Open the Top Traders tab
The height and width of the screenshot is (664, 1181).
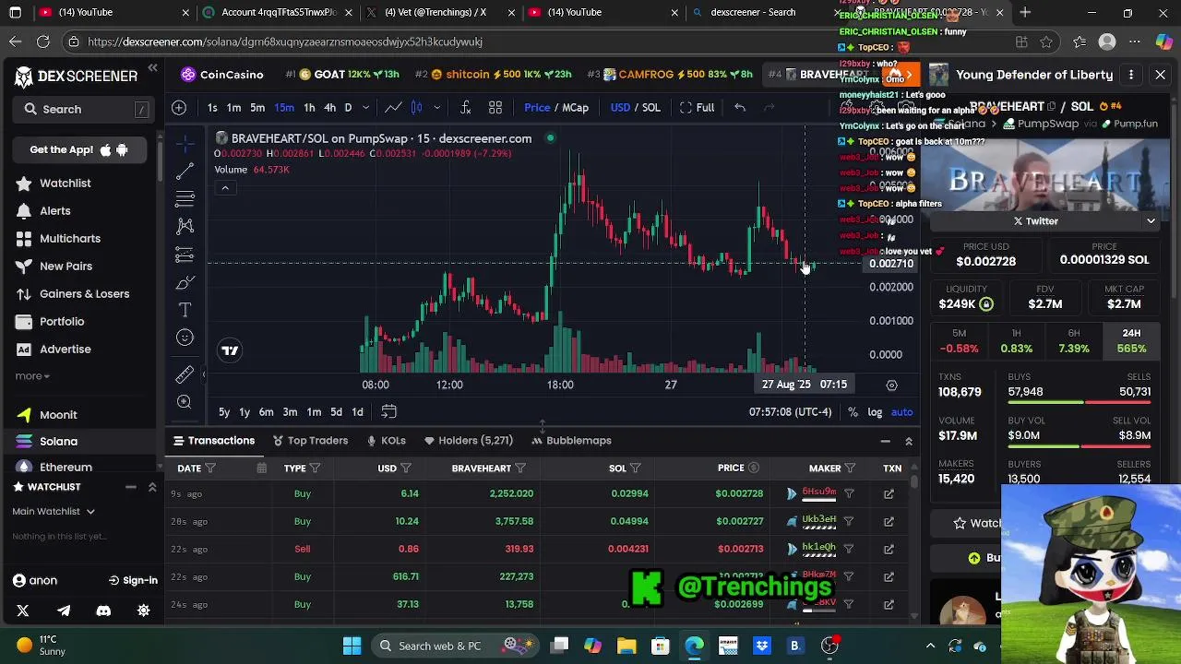tap(310, 441)
